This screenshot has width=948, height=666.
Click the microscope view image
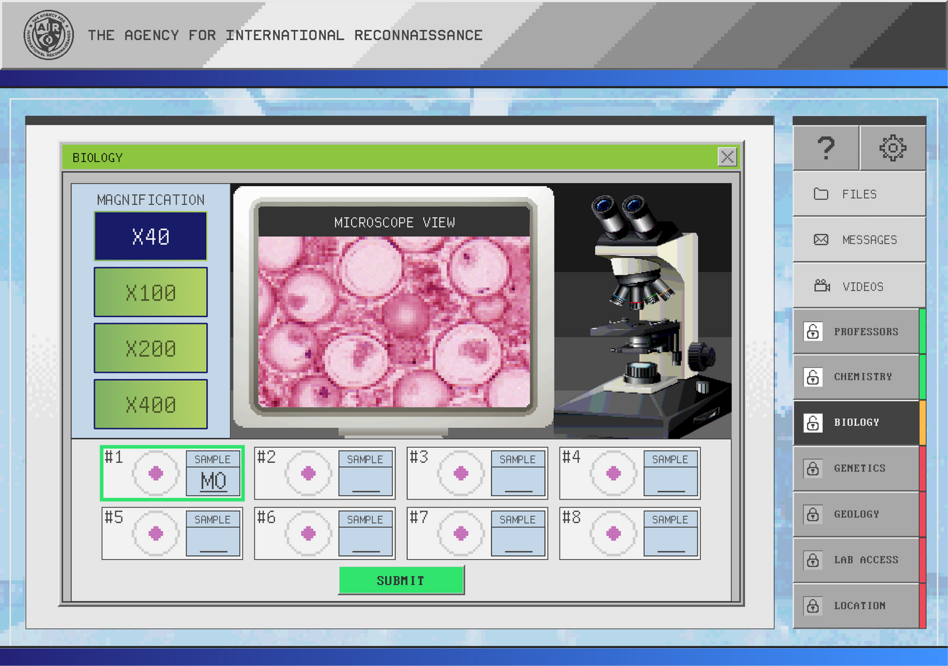[394, 321]
